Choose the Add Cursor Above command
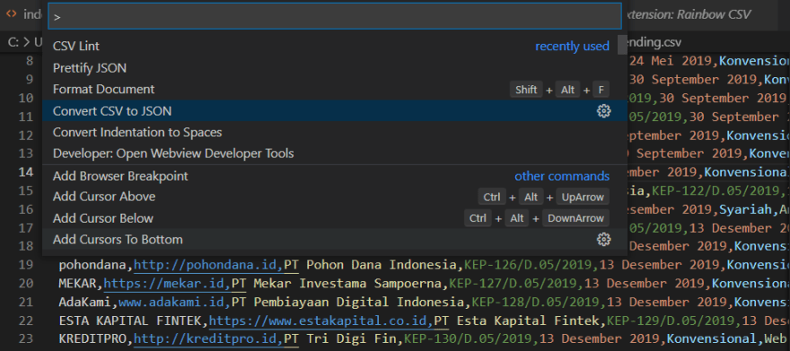Image resolution: width=790 pixels, height=351 pixels. pyautogui.click(x=335, y=197)
